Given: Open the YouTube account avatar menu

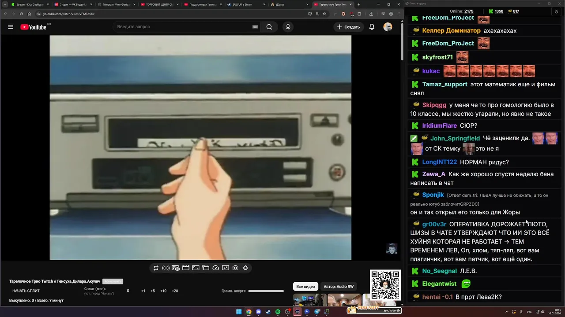Looking at the screenshot, I should tap(388, 27).
